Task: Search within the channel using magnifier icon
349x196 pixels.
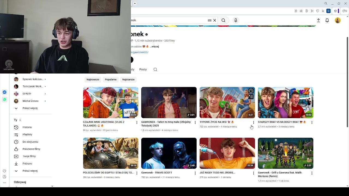Action: 155,69
